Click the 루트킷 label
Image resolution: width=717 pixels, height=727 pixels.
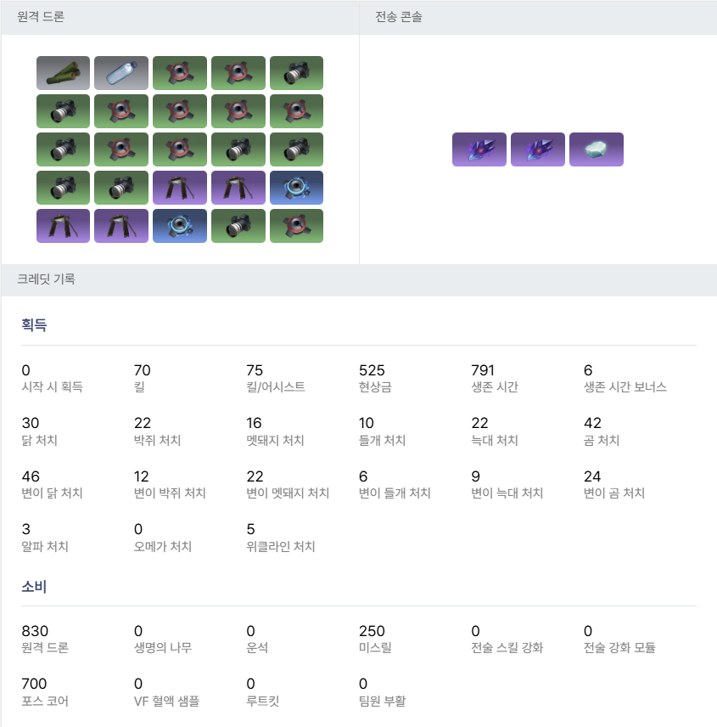(263, 701)
